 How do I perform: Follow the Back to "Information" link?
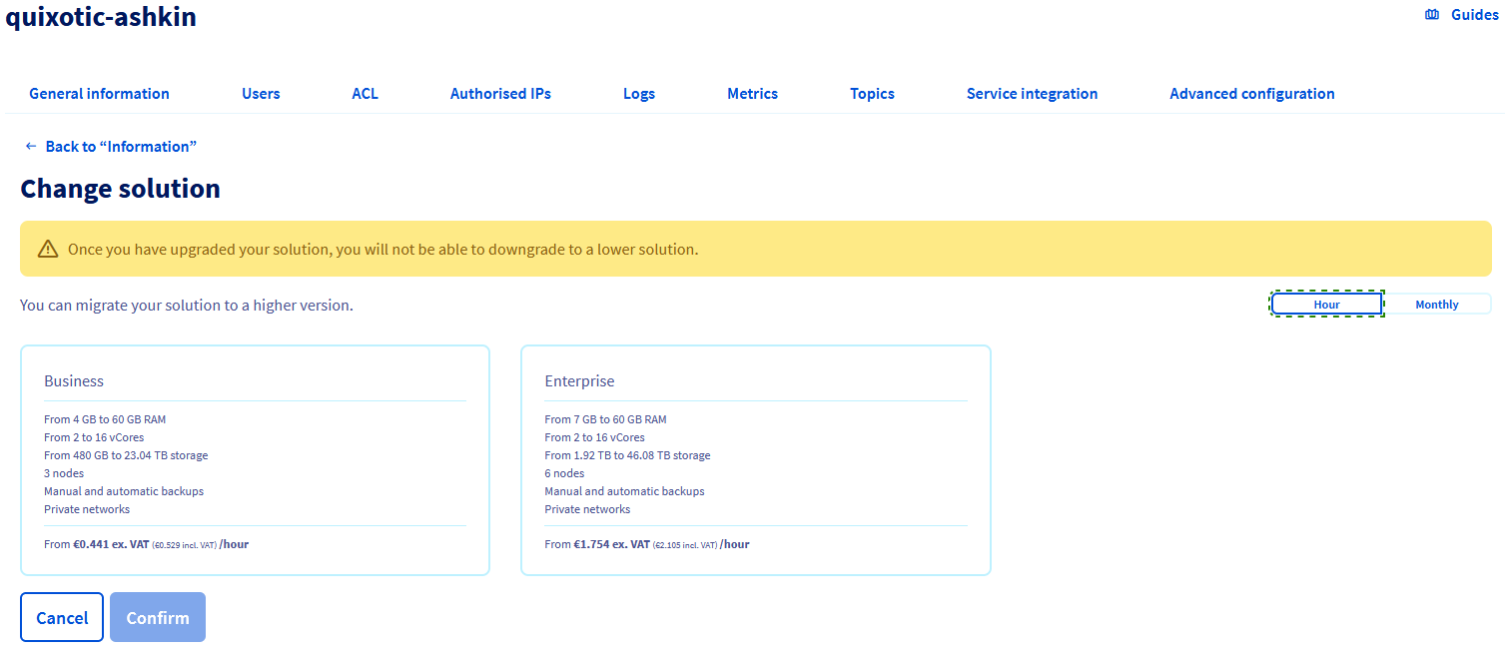121,147
